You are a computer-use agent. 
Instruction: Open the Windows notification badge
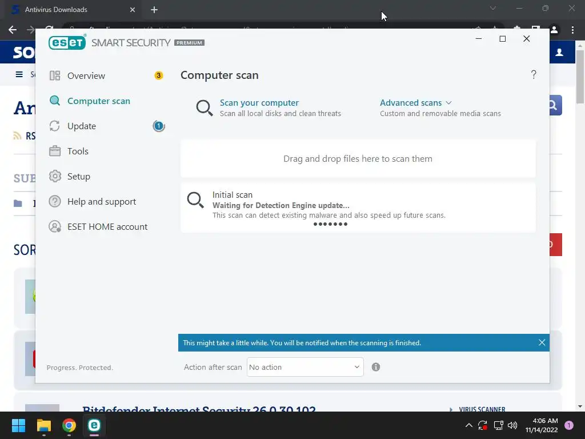click(x=569, y=425)
